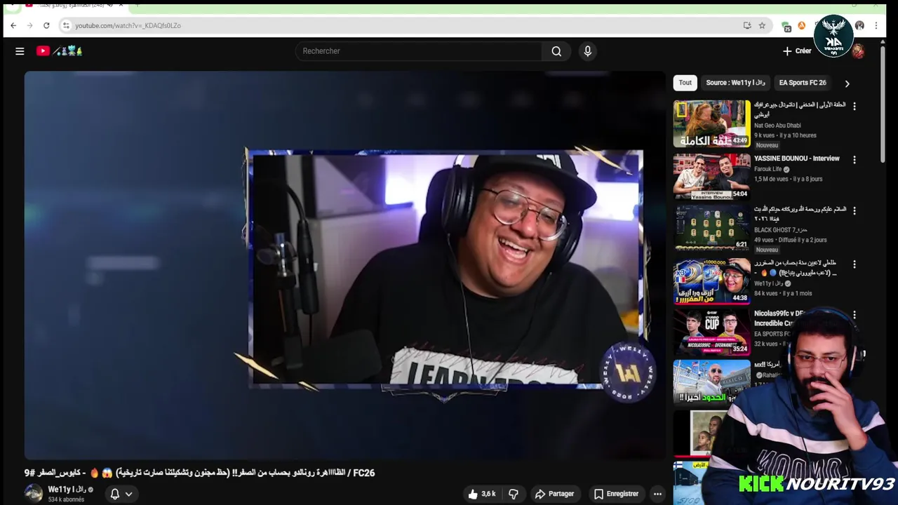This screenshot has height=505, width=898.
Task: Click the green badge extension icon
Action: tap(786, 26)
